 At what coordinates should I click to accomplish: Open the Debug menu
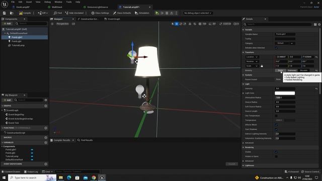pos(47,2)
